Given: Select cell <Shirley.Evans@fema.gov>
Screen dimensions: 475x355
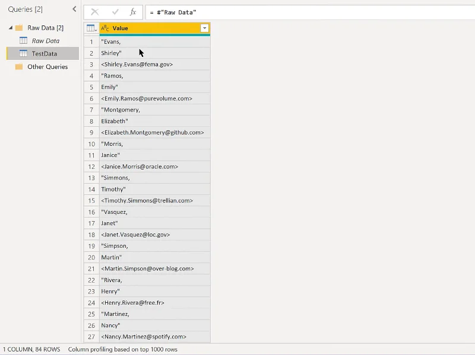Looking at the screenshot, I should point(155,65).
